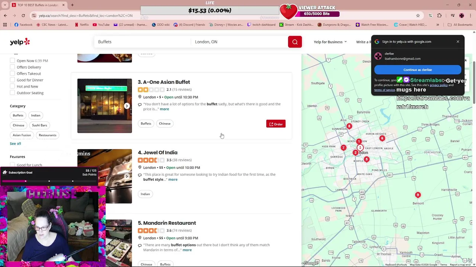Select the Asian Fusion category chip

pyautogui.click(x=22, y=135)
